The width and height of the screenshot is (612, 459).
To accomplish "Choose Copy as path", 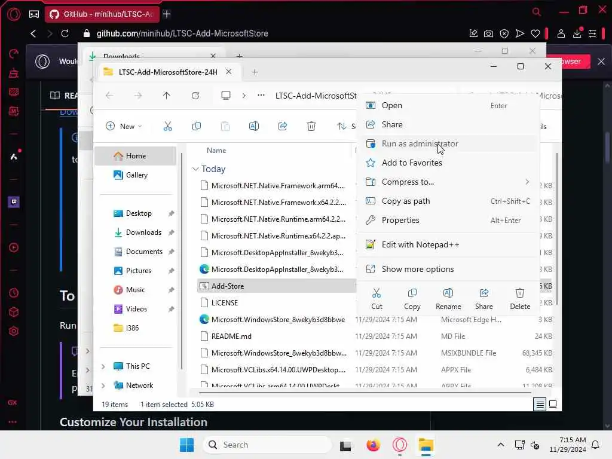I will pyautogui.click(x=448, y=201).
